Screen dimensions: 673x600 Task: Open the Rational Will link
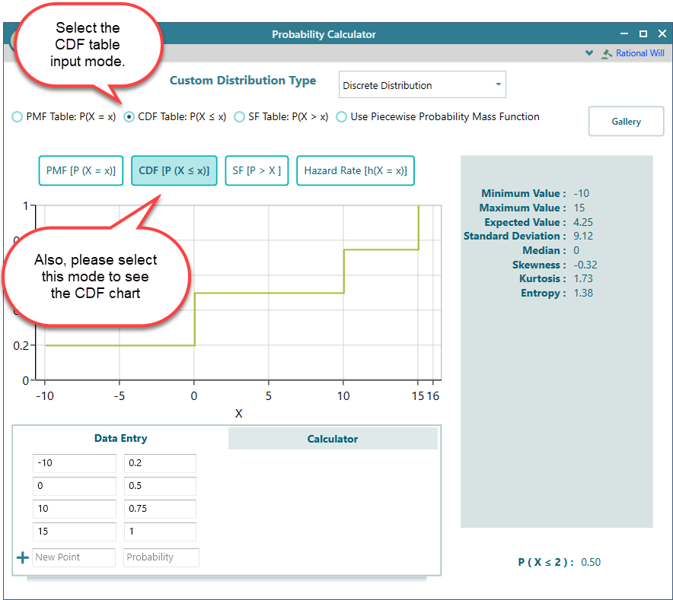coord(640,53)
